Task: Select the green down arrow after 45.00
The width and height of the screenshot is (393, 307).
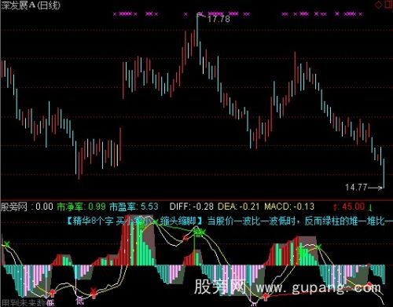Action: click(x=370, y=207)
